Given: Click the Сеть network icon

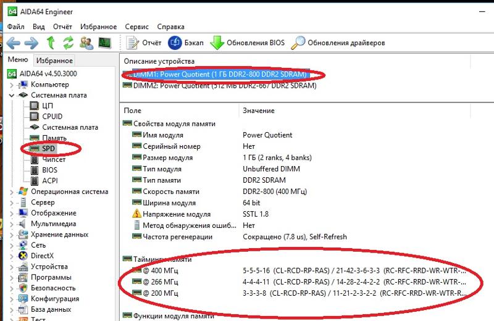Looking at the screenshot, I should (23, 245).
